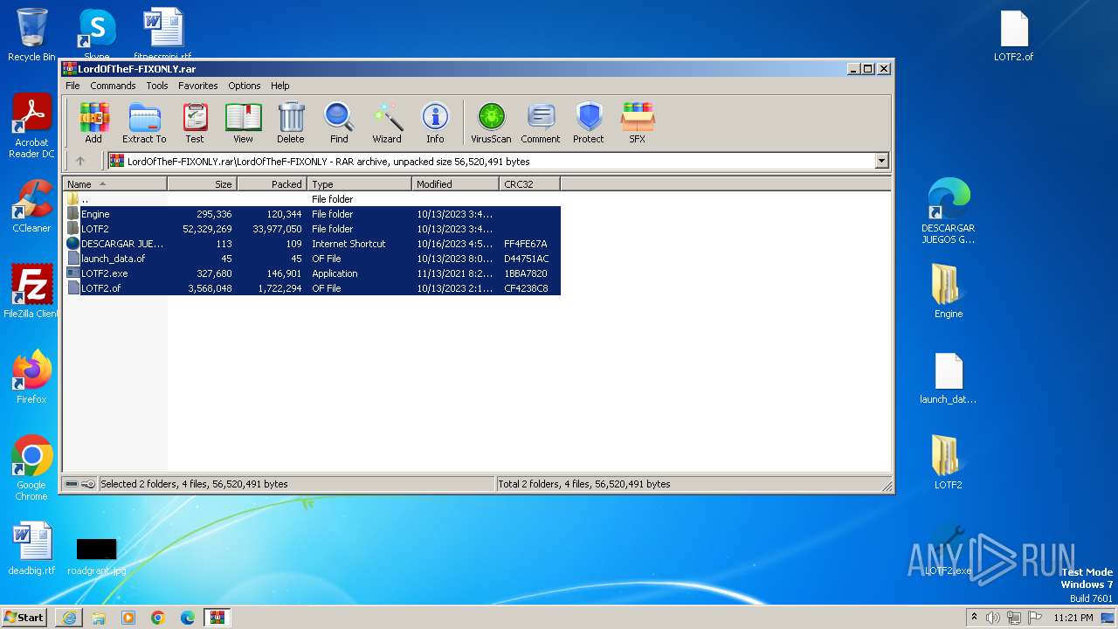This screenshot has width=1118, height=629.
Task: Select the Firefox desktop icon
Action: click(31, 377)
